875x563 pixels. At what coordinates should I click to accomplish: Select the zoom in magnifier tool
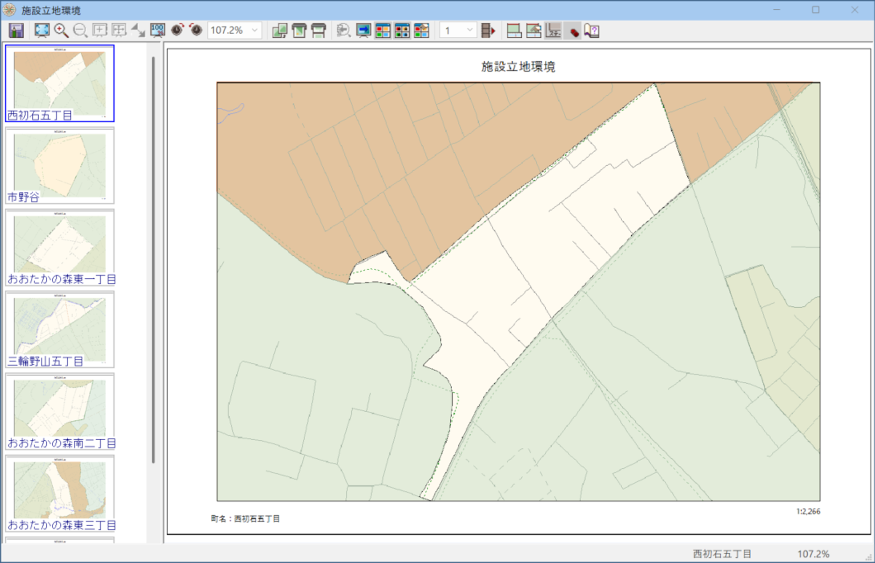point(61,31)
